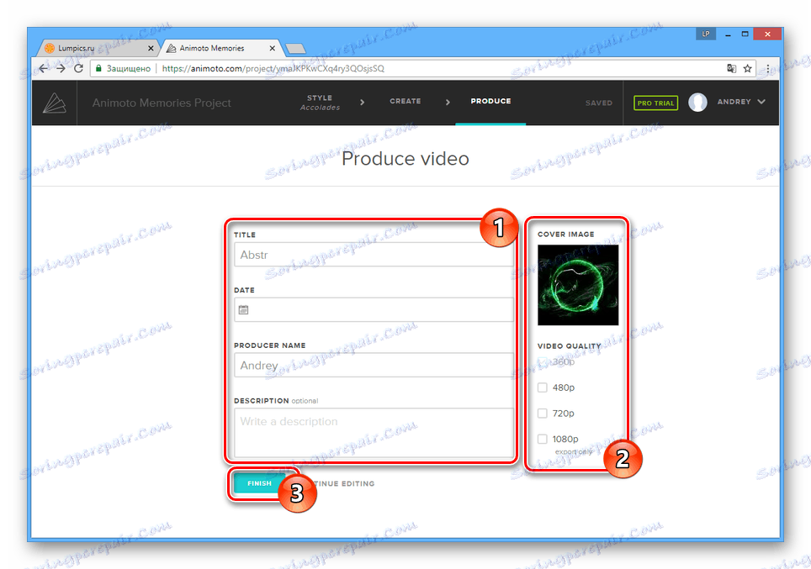Enable the 360p video quality checkbox
This screenshot has height=569, width=811.
tap(543, 361)
